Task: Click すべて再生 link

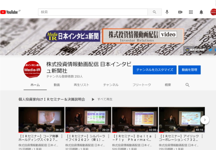Action: [x=105, y=99]
